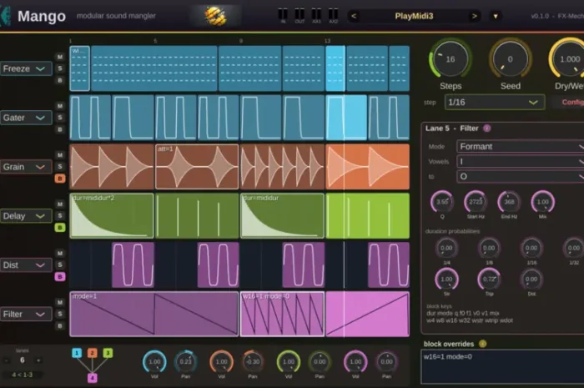584x388 pixels.
Task: Disable the pink B button on Dist lane
Action: coord(60,277)
